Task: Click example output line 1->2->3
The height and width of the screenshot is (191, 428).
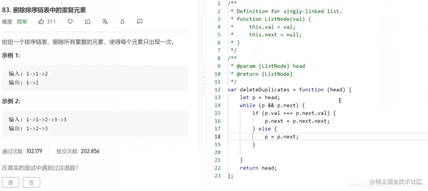Action: pos(28,128)
